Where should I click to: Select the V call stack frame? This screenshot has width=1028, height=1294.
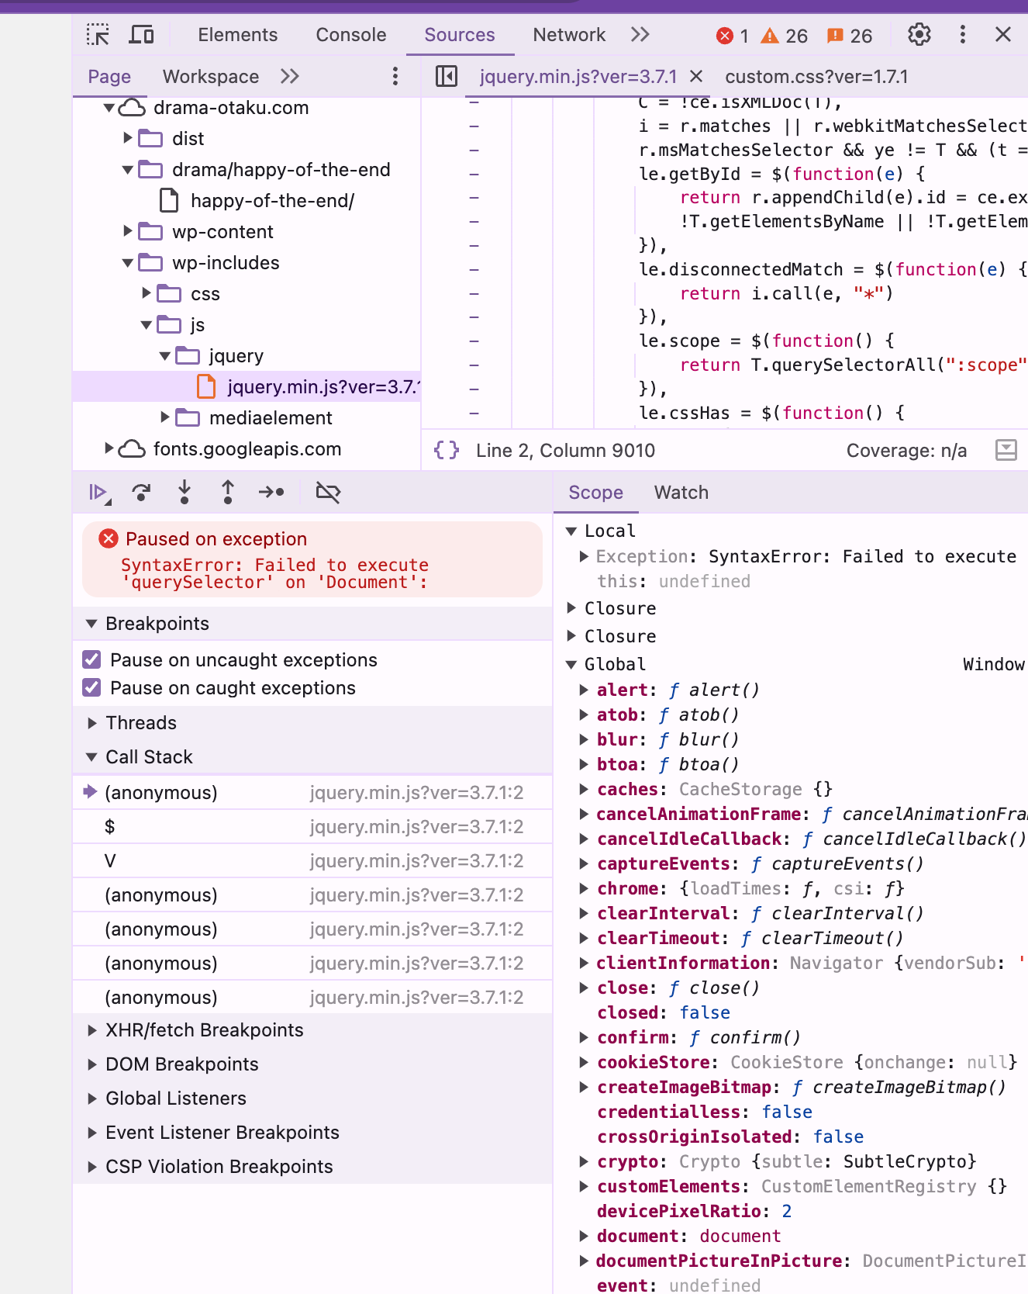312,861
